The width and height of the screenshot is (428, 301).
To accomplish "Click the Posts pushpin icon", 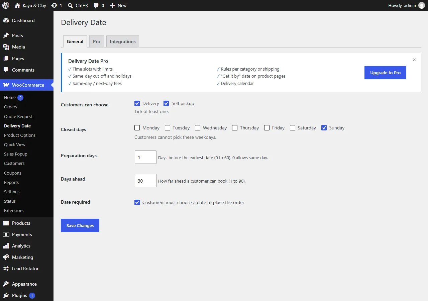I will (x=6, y=35).
